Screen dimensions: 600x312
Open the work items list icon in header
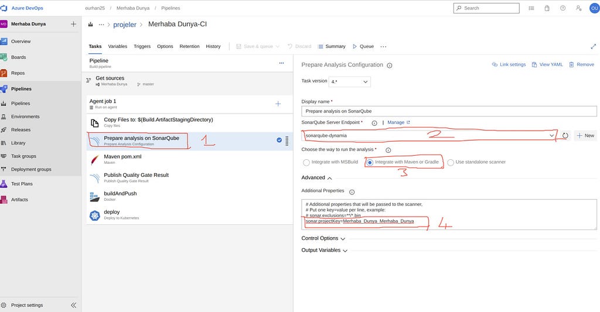tap(531, 8)
